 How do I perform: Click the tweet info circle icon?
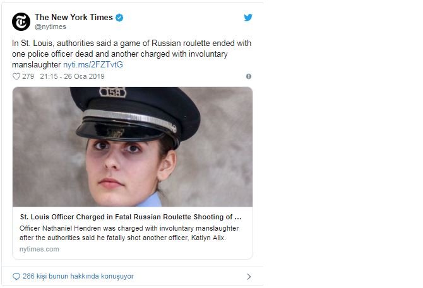point(249,76)
